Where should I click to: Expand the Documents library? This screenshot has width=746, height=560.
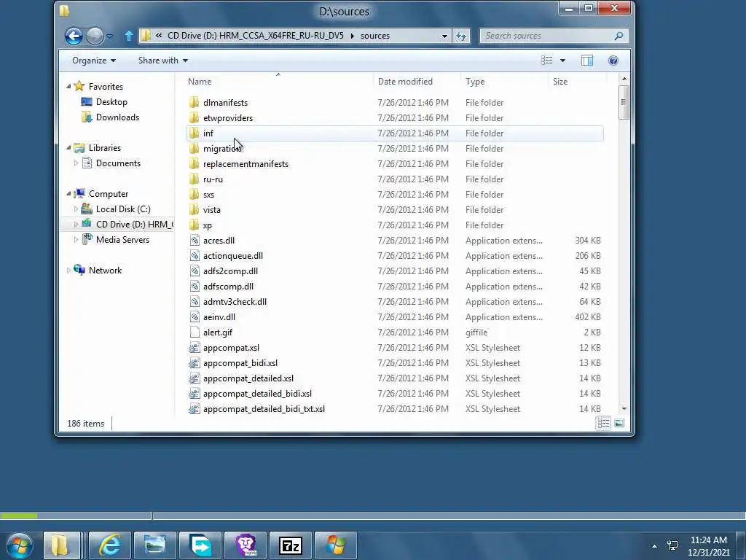(76, 163)
